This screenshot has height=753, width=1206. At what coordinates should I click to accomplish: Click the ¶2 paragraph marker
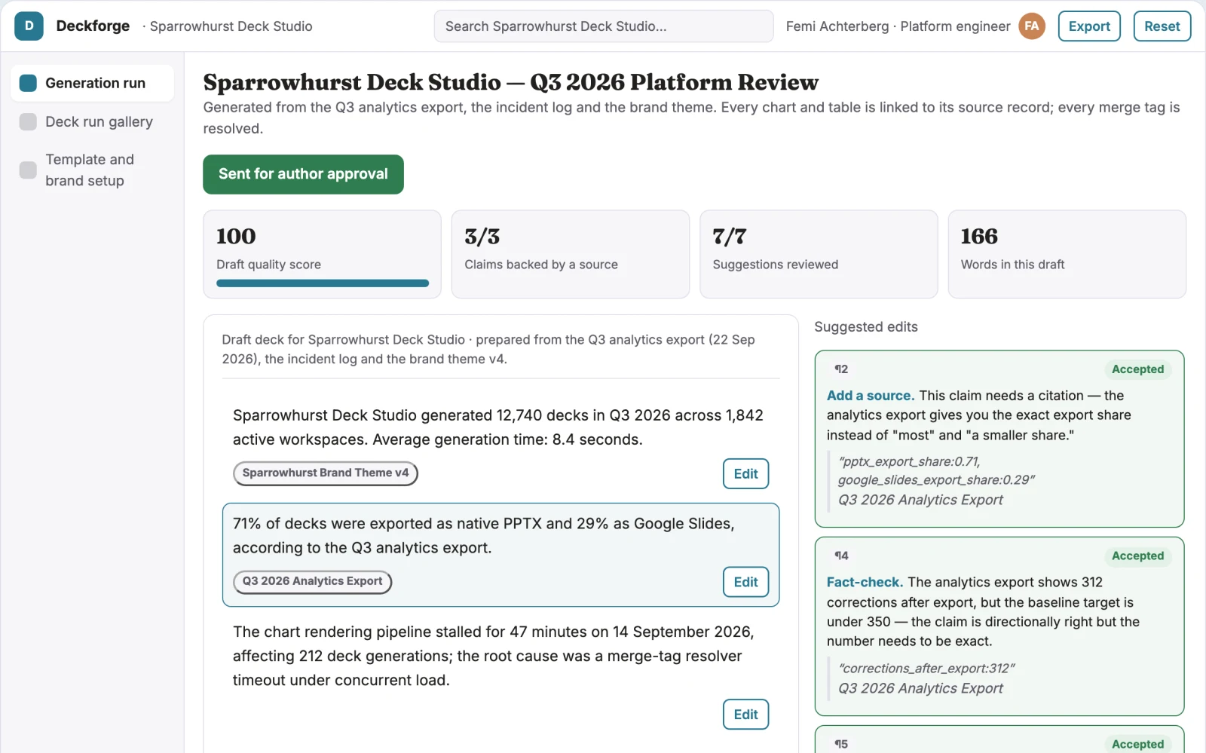tap(841, 369)
